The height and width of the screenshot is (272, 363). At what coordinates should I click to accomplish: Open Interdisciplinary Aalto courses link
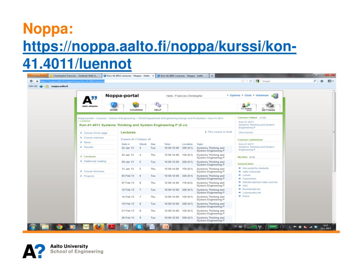(x=260, y=182)
